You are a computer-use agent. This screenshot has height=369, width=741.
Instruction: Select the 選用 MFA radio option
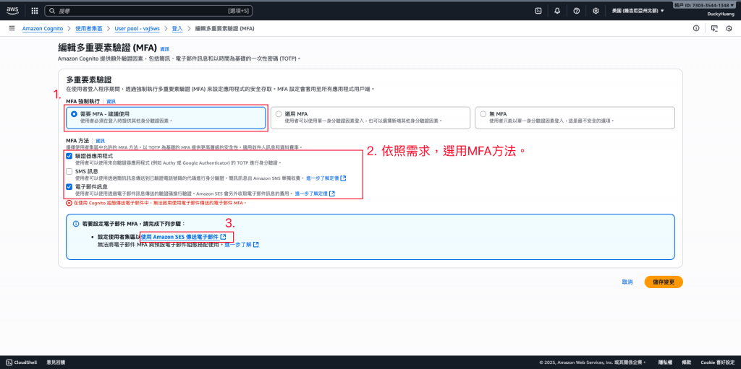click(279, 113)
